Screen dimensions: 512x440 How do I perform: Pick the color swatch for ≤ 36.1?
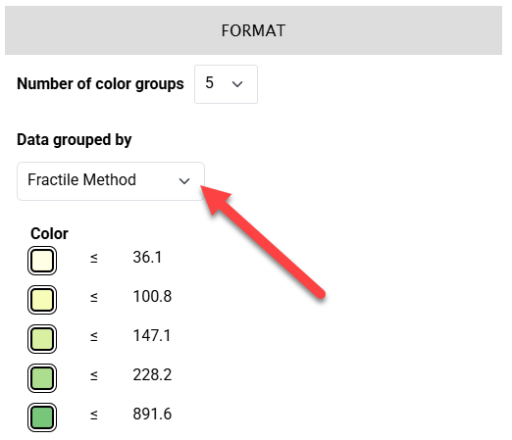click(x=42, y=261)
